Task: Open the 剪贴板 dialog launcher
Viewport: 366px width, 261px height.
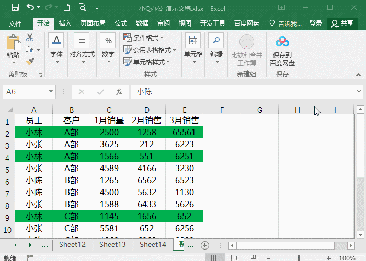Action: click(x=40, y=75)
